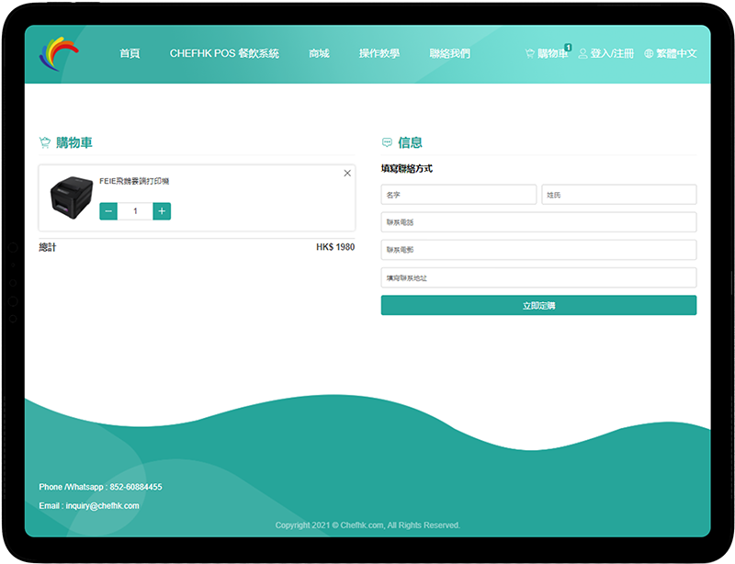Decrease printer quantity with minus button
Screen dimensions: 735x564
108,211
